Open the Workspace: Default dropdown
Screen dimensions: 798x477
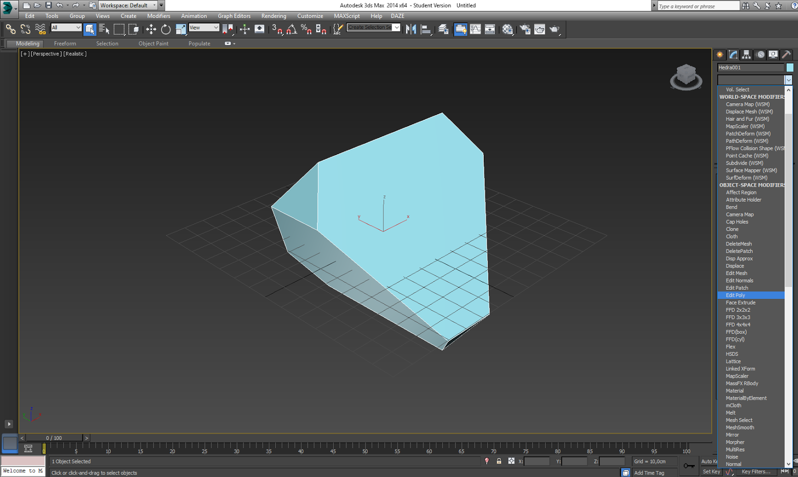click(x=128, y=5)
